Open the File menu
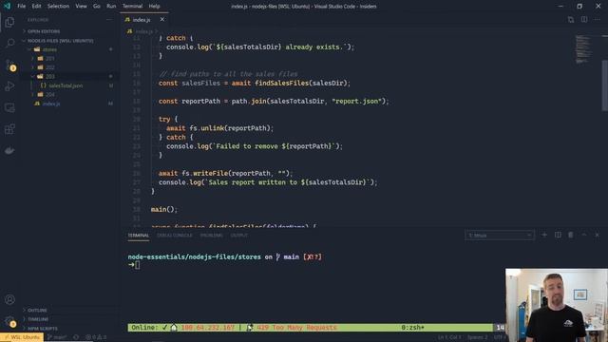This screenshot has width=608, height=342. click(22, 6)
